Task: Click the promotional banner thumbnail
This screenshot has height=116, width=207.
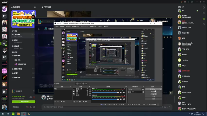Action: pos(24,19)
